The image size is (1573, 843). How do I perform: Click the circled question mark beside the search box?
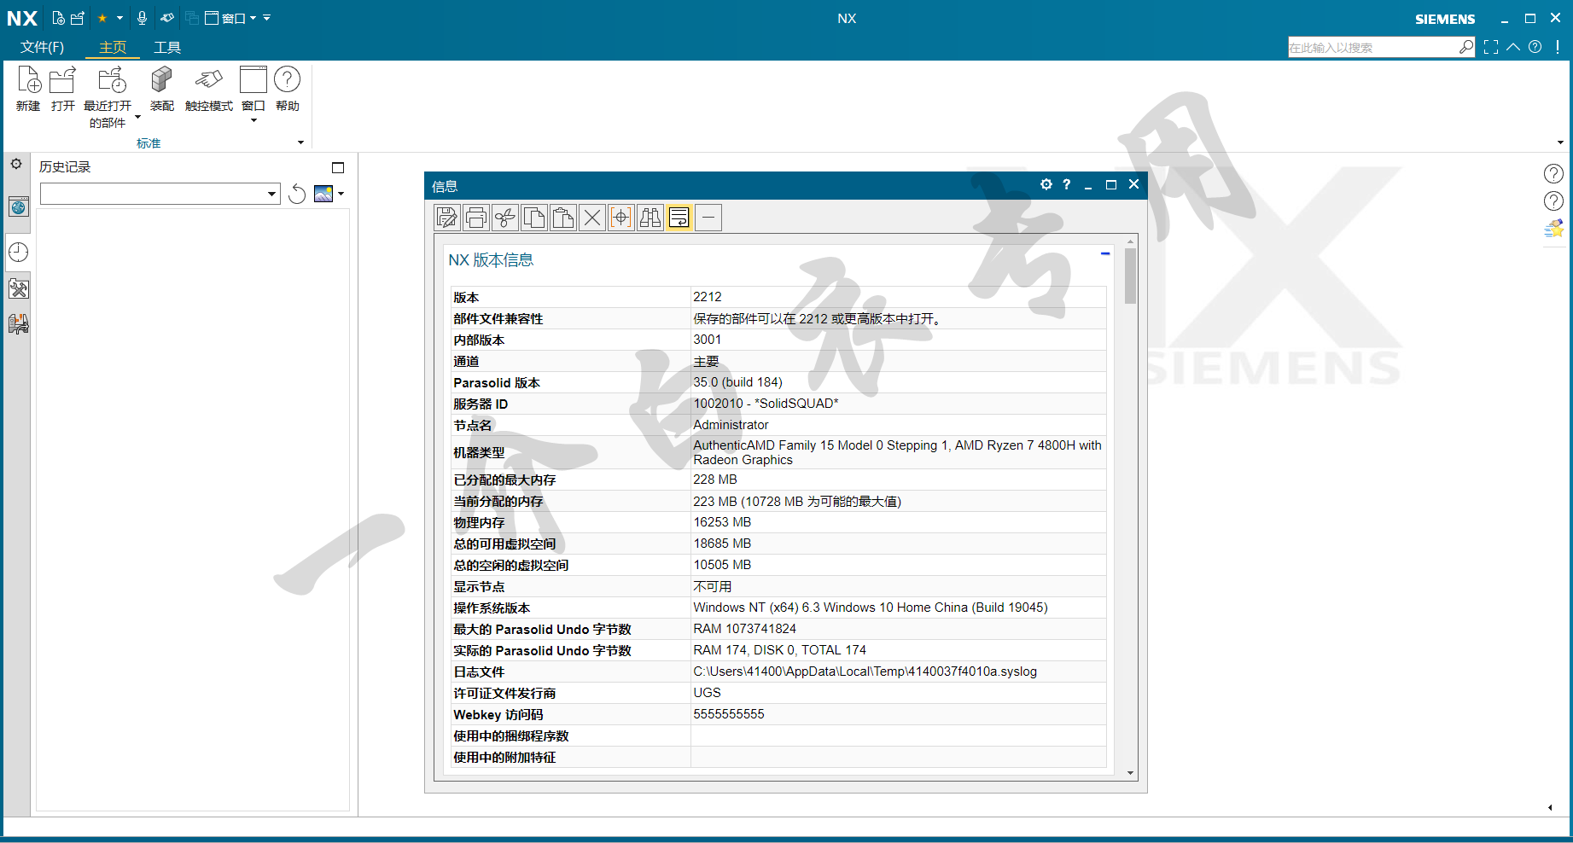click(1535, 47)
